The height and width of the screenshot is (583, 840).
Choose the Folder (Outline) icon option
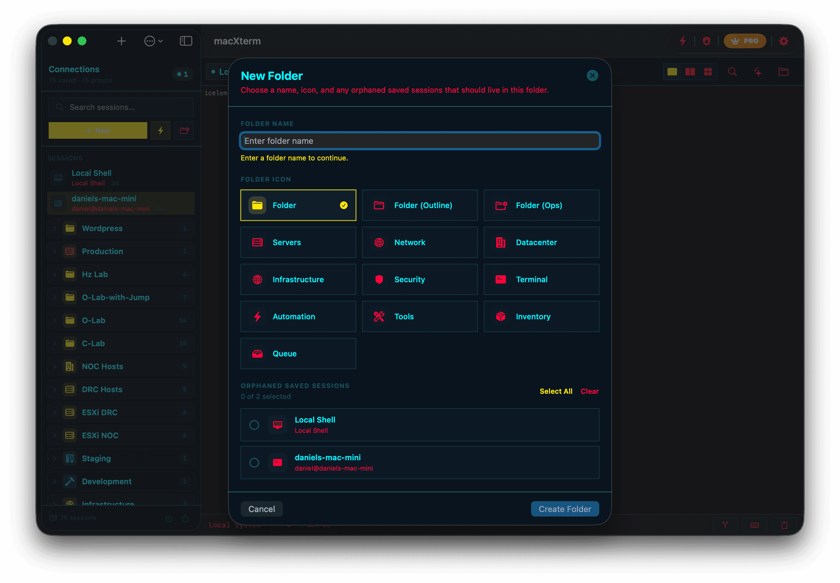point(420,205)
